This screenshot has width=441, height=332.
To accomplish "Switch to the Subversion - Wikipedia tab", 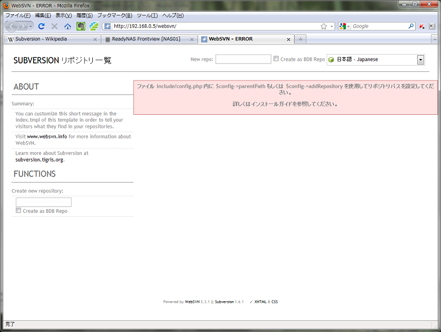I will (52, 39).
